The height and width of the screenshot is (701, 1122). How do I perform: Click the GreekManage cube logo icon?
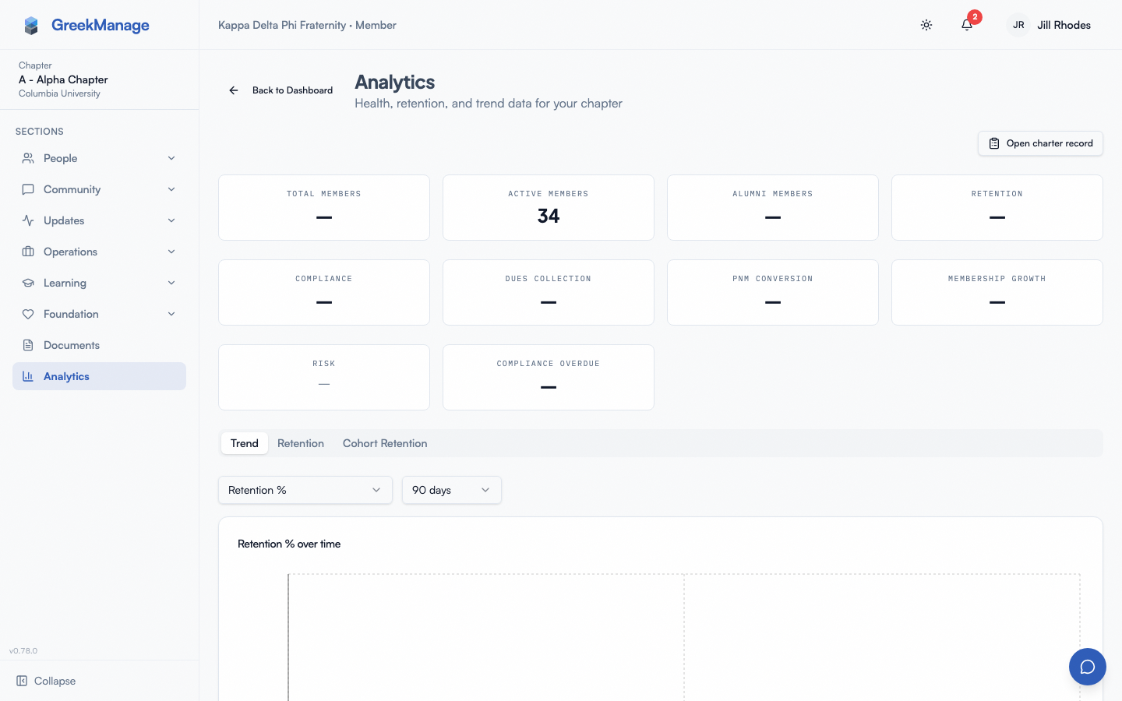coord(31,26)
